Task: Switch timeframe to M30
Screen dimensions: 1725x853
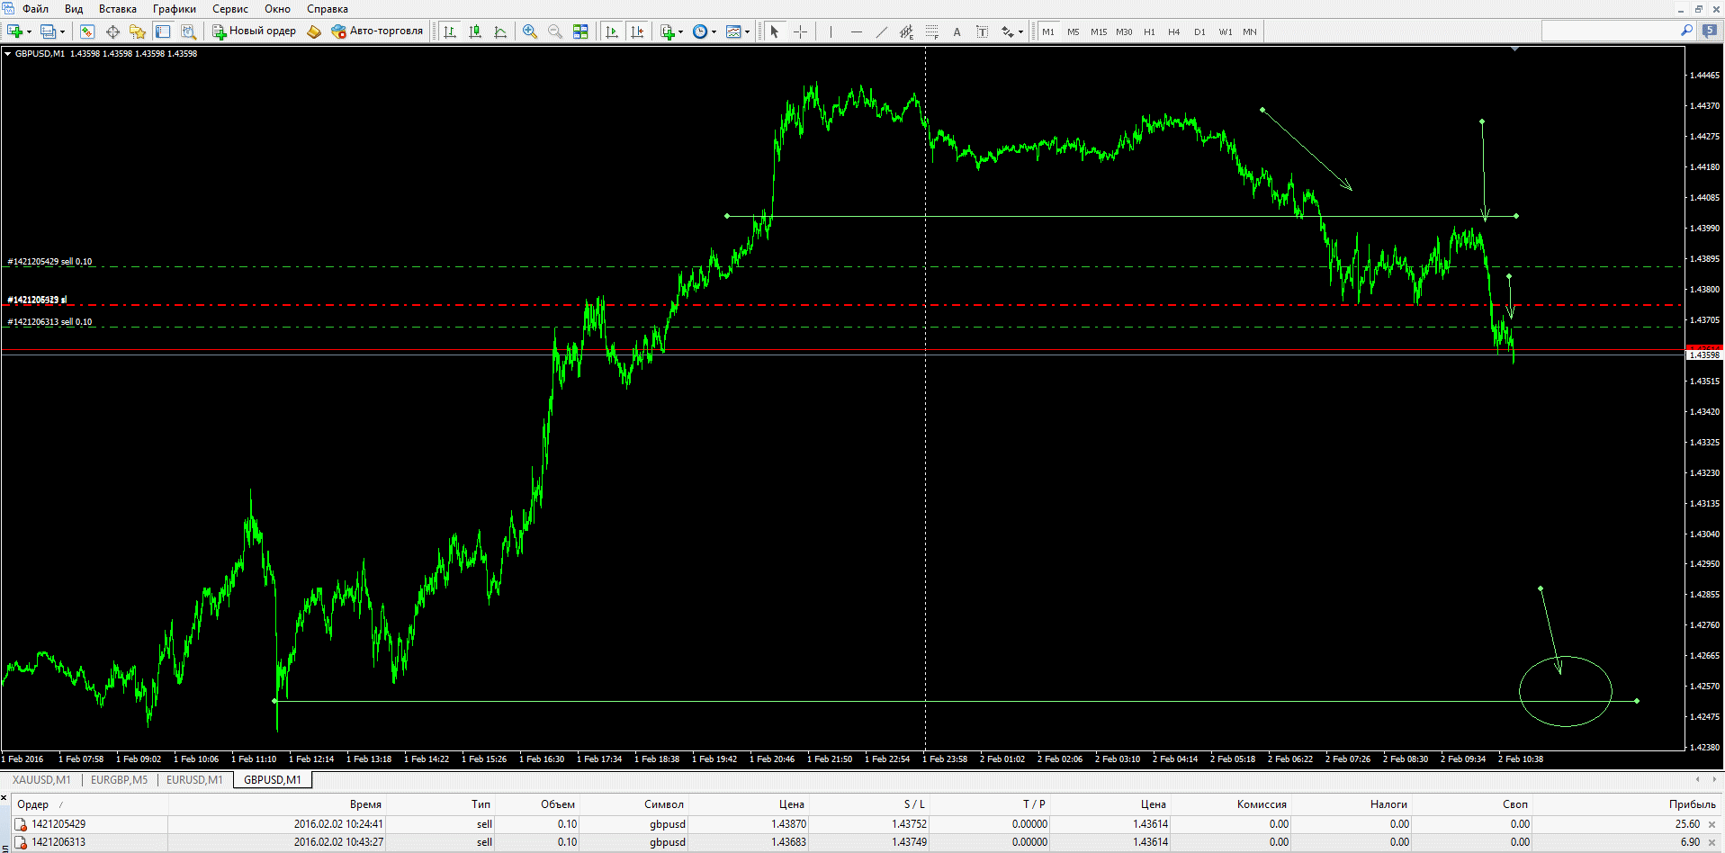Action: 1124,31
